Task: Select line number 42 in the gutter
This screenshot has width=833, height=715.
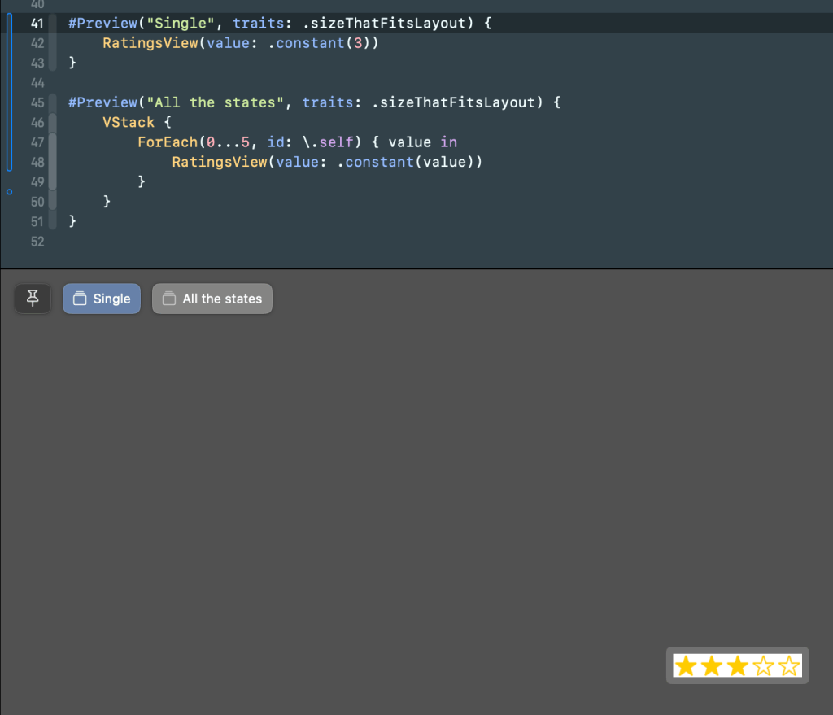Action: pos(37,43)
